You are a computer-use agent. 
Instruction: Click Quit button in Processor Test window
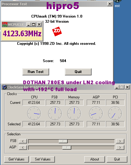pyautogui.click(x=78, y=72)
